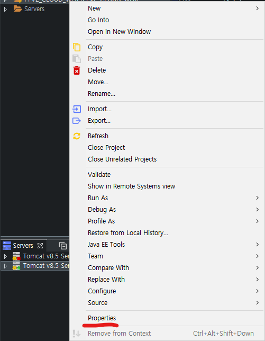
Task: Select Run As menu label
Action: click(98, 198)
